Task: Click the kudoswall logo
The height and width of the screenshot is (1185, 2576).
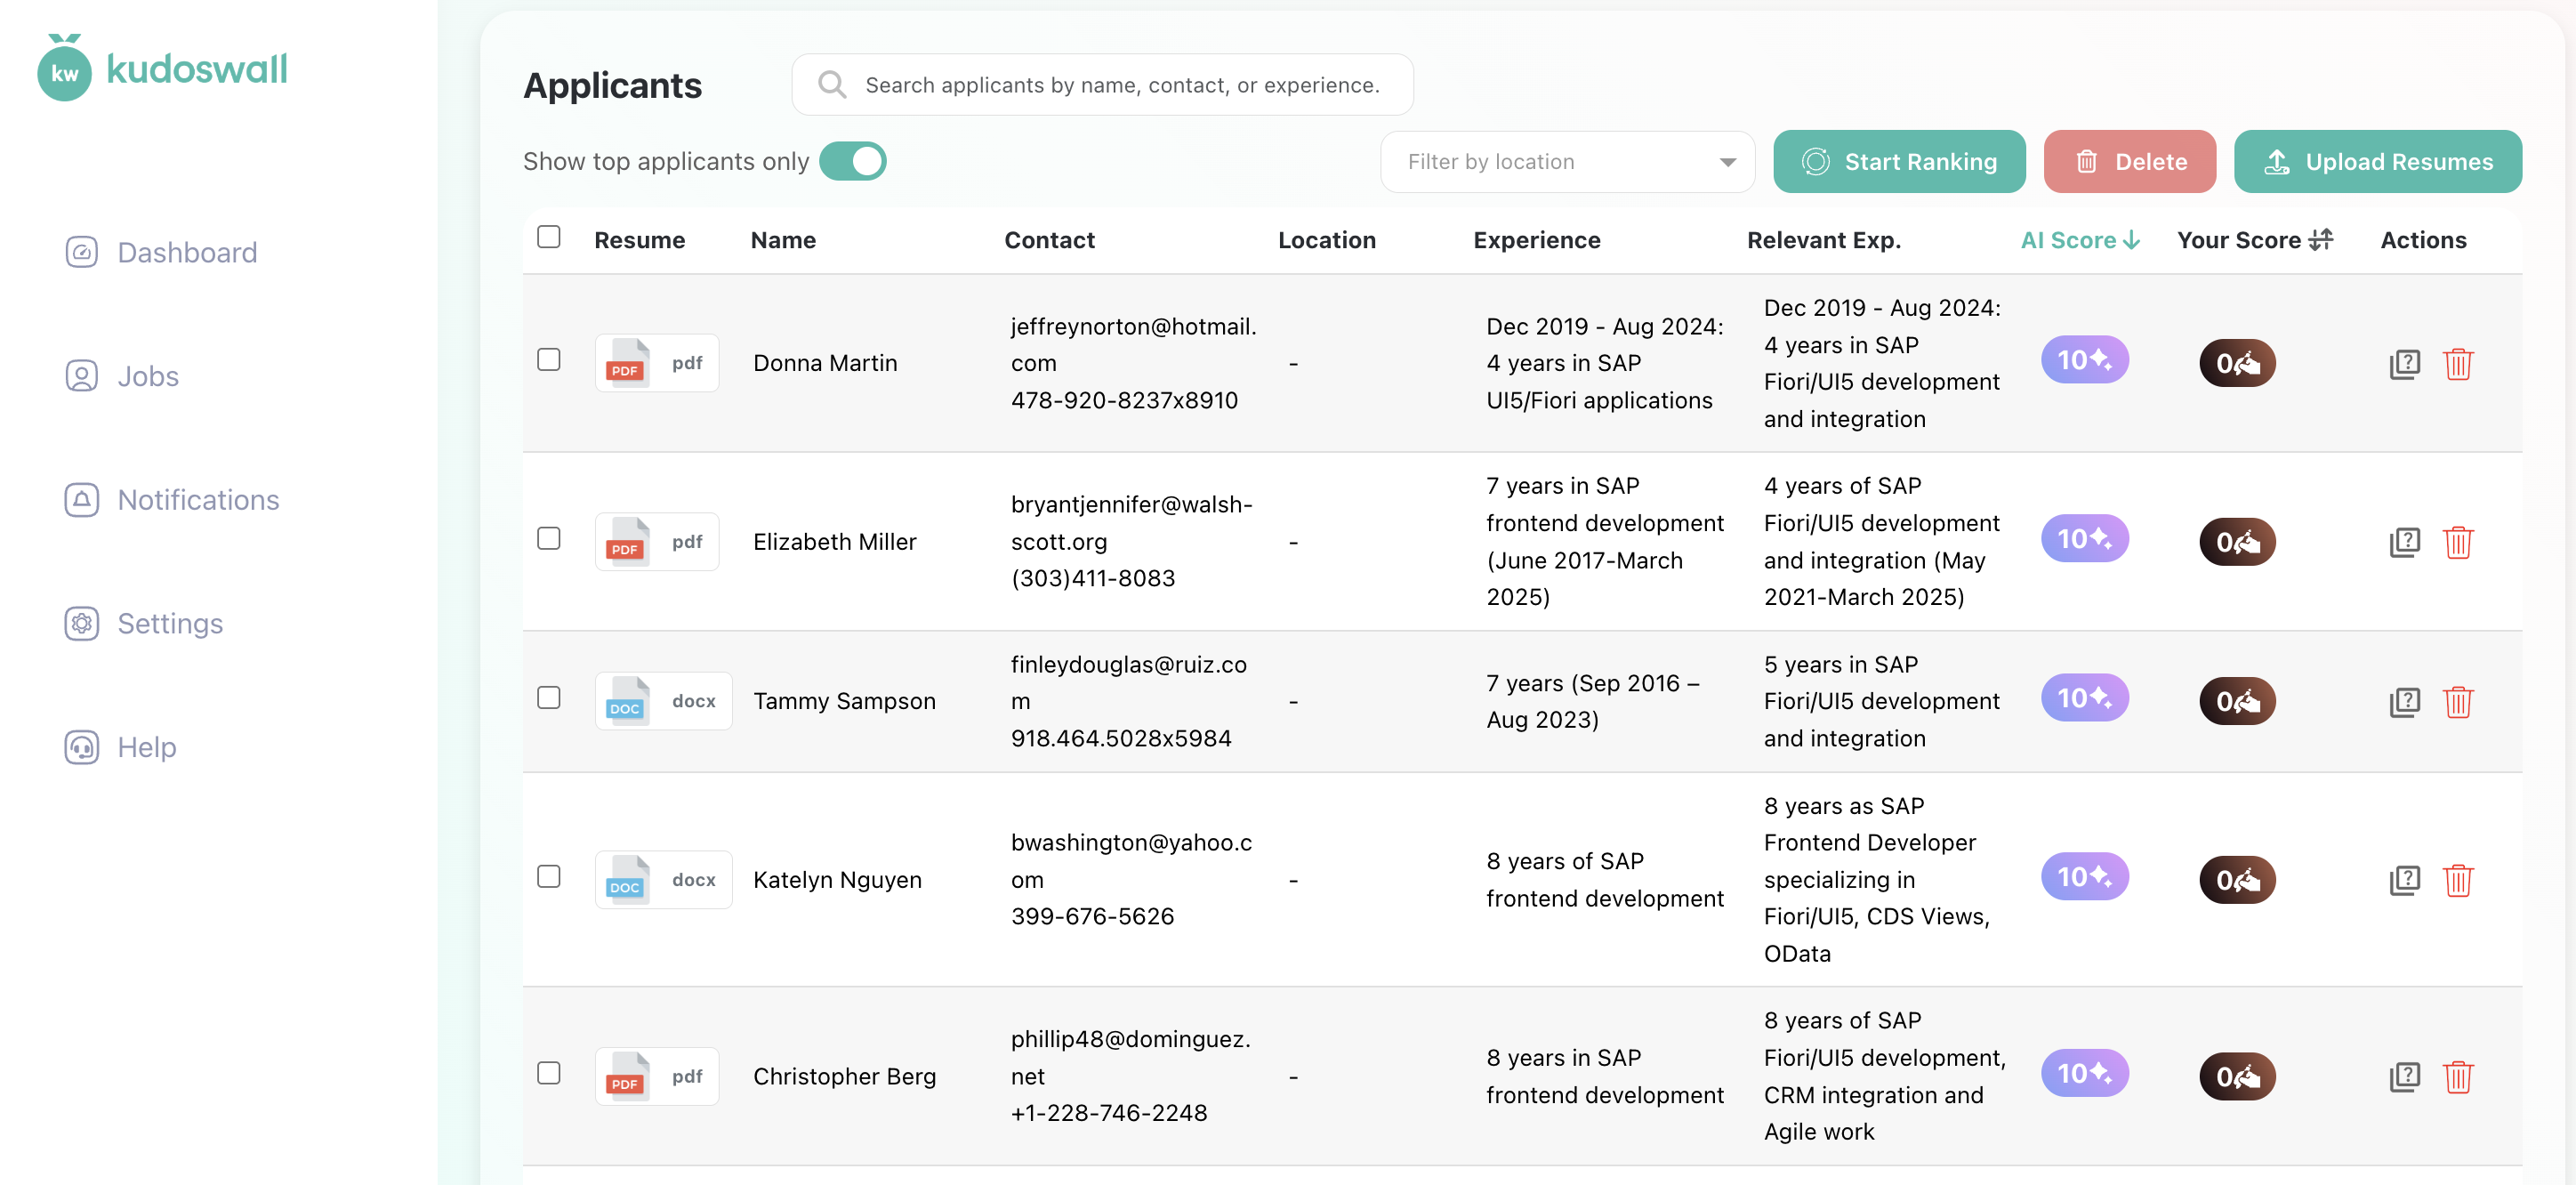Action: point(162,69)
